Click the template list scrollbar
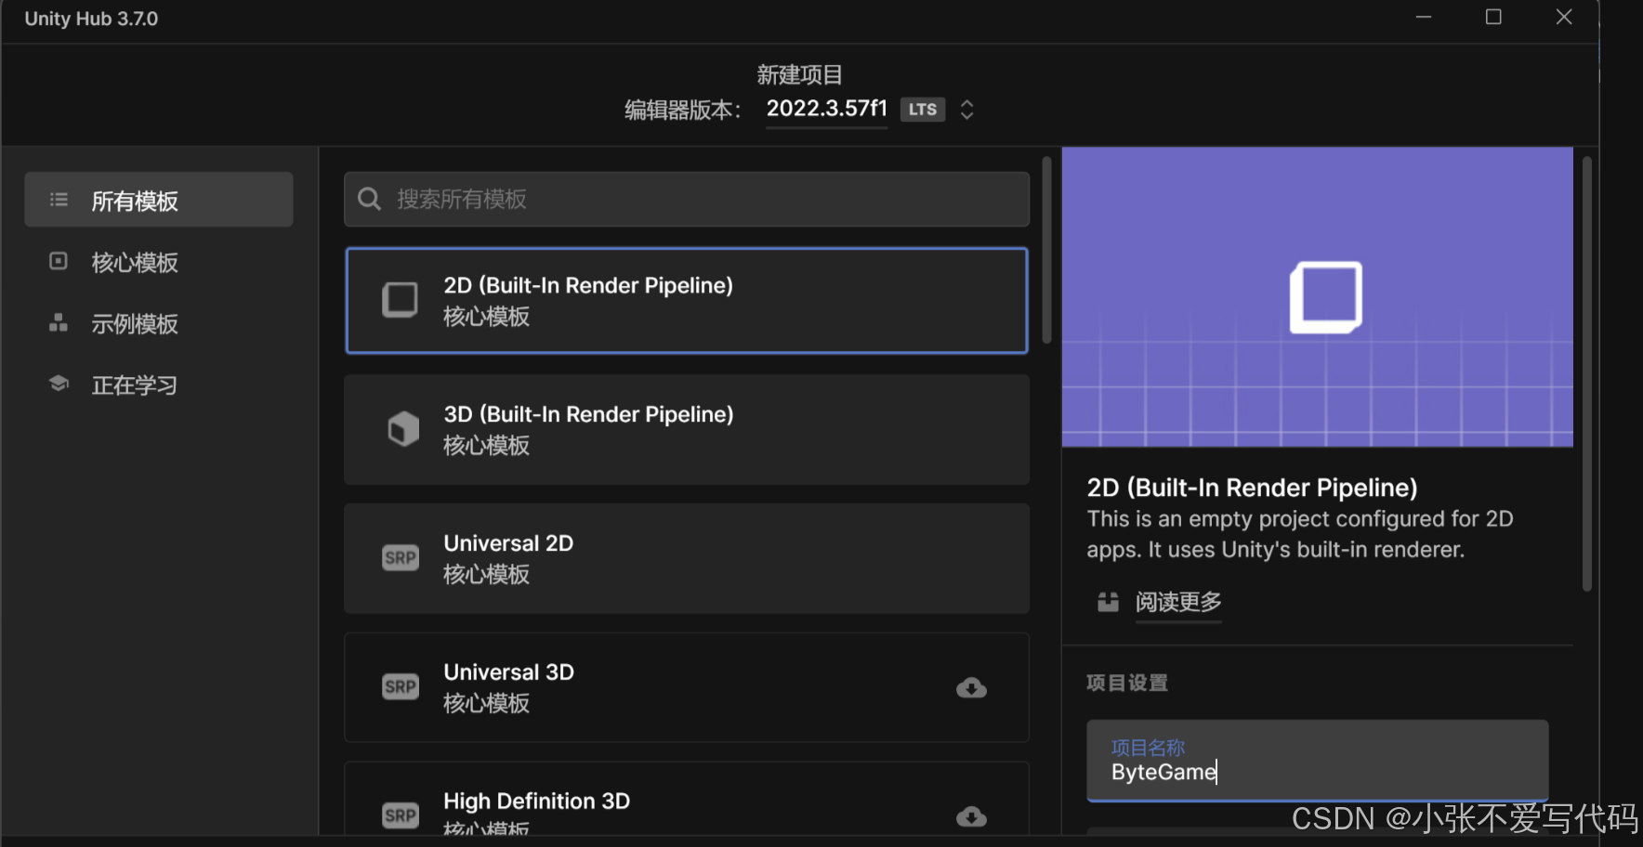 point(1046,251)
